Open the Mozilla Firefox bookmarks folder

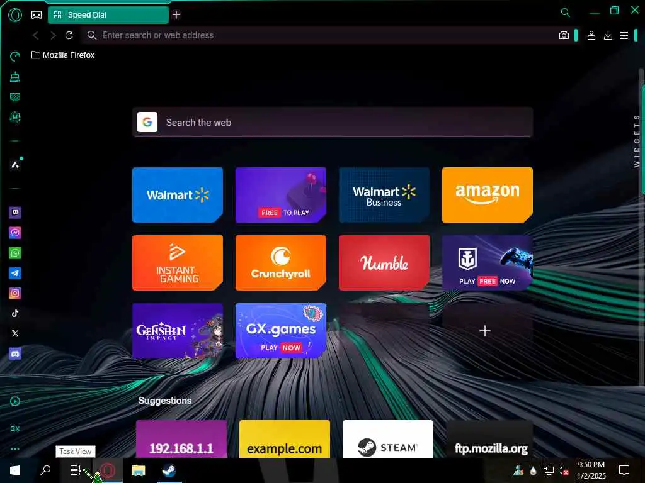pos(63,55)
